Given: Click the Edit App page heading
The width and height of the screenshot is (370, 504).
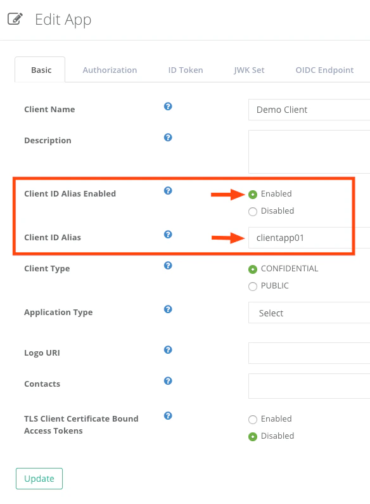Looking at the screenshot, I should click(63, 20).
